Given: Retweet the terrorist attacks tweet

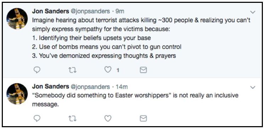Looking at the screenshot, I should coord(73,70).
